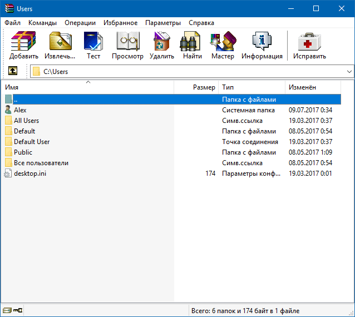Expand the C:\Users address path dropdown
The height and width of the screenshot is (317, 355).
click(x=349, y=72)
